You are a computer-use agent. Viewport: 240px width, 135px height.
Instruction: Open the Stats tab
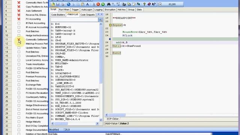(139, 9)
